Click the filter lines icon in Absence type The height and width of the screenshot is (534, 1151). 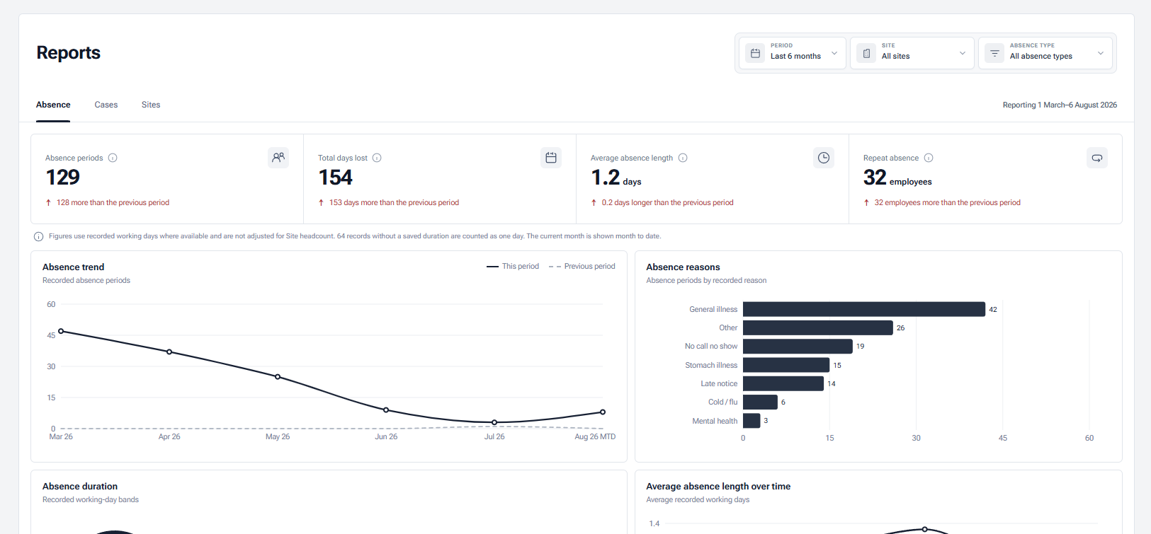coord(994,53)
